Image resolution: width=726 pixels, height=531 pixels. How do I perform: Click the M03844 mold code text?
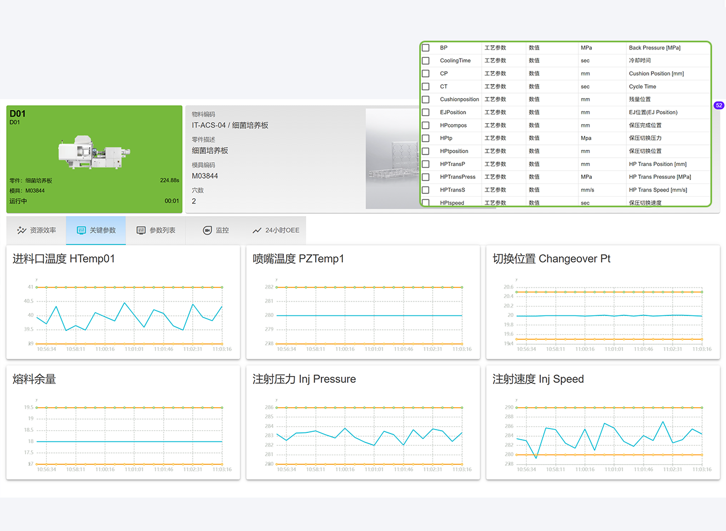coord(205,176)
